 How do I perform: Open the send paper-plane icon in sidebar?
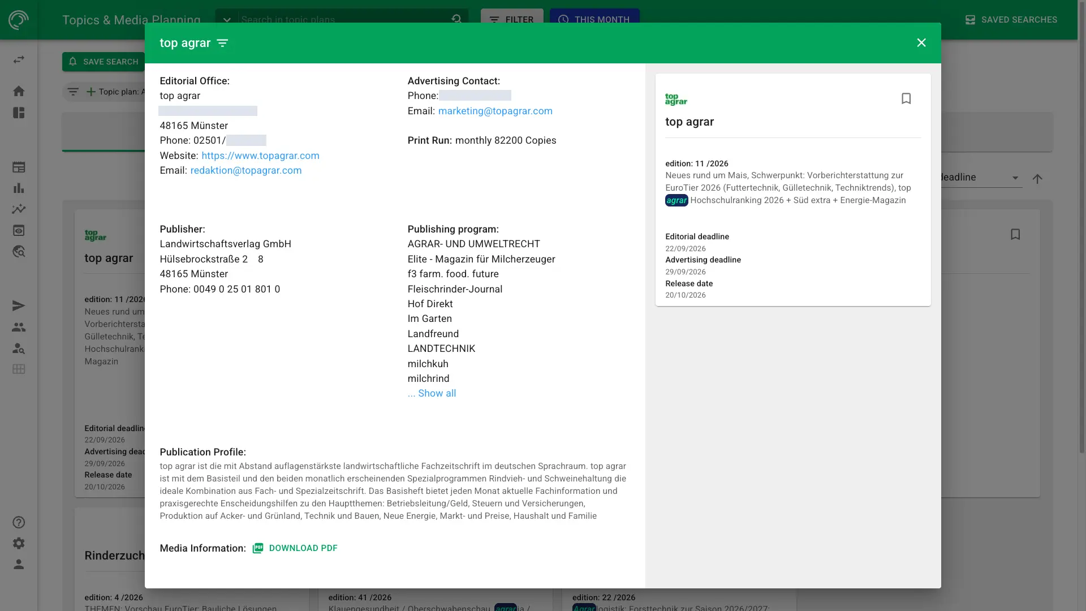[x=19, y=306]
